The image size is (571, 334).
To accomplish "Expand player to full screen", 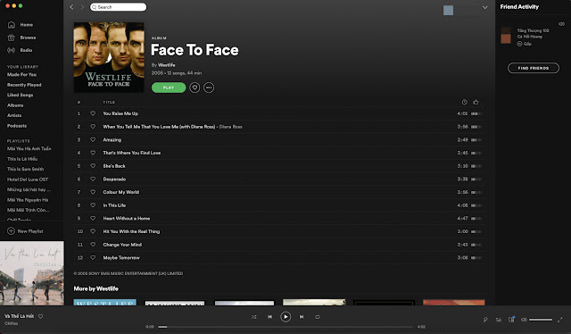I will click(559, 320).
